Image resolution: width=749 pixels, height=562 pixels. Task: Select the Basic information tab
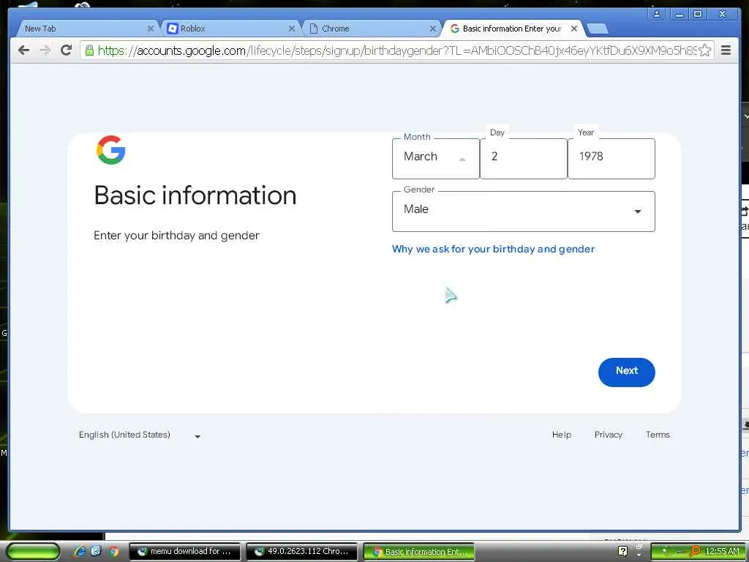pos(512,29)
